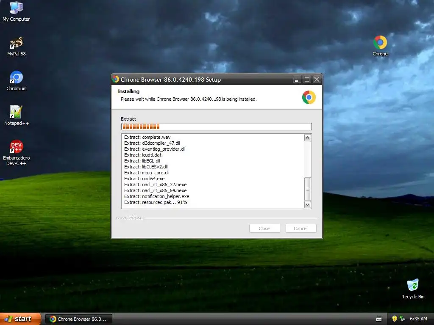The image size is (434, 325).
Task: Click the 'Extract: mojo_core.dll' log line
Action: coord(147,173)
